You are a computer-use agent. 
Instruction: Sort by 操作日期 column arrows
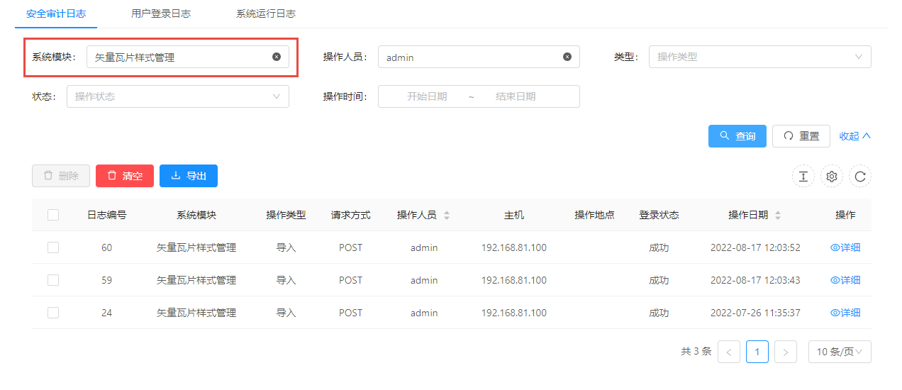point(778,215)
